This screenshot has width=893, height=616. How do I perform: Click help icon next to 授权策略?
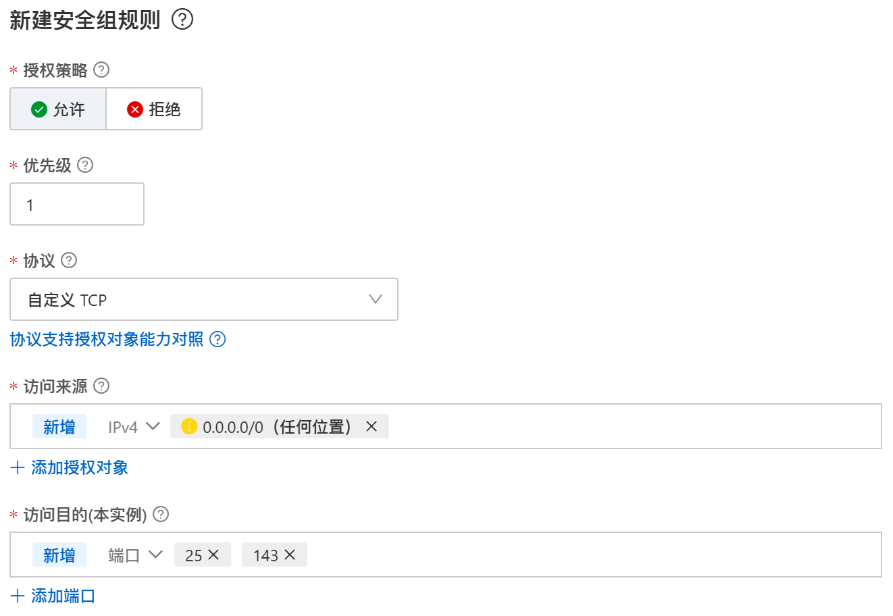[x=101, y=70]
